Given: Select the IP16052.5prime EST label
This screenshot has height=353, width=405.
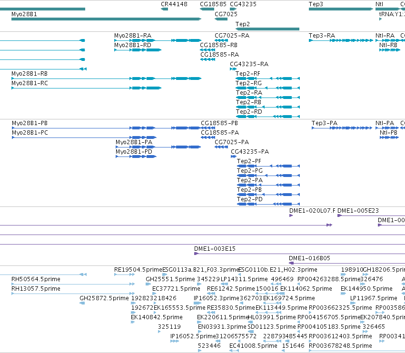Looking at the screenshot, I should 193,336.
